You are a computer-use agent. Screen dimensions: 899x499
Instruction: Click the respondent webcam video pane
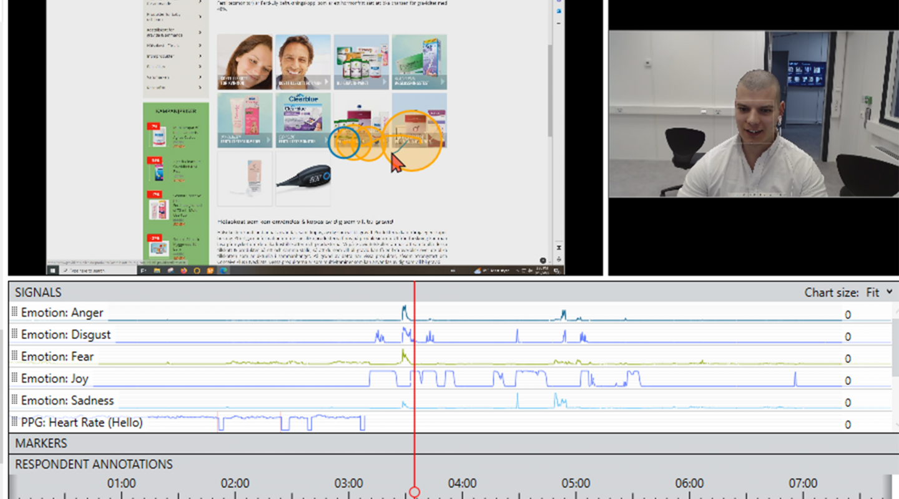754,114
